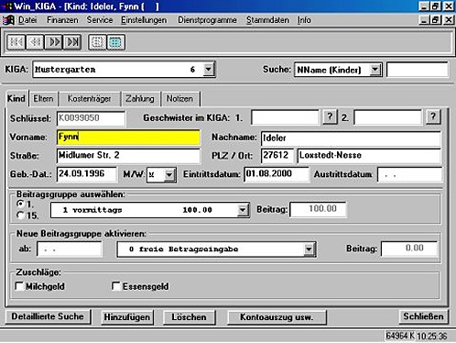The image size is (456, 343).
Task: Click the Kontoauszug usw. button
Action: 277,317
